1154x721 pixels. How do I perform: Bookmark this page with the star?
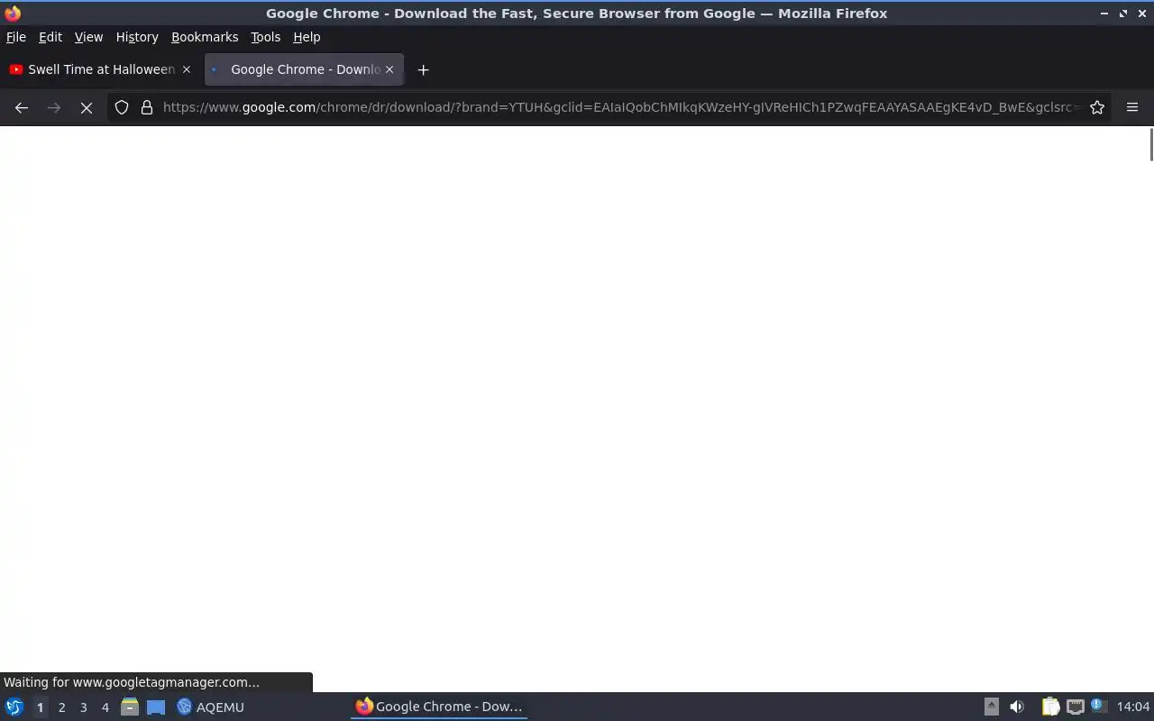point(1097,107)
